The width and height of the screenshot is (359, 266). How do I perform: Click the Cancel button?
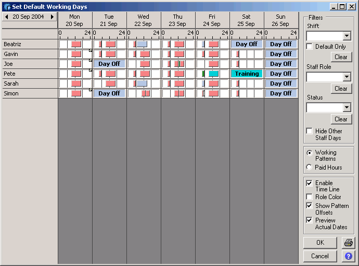(x=320, y=256)
